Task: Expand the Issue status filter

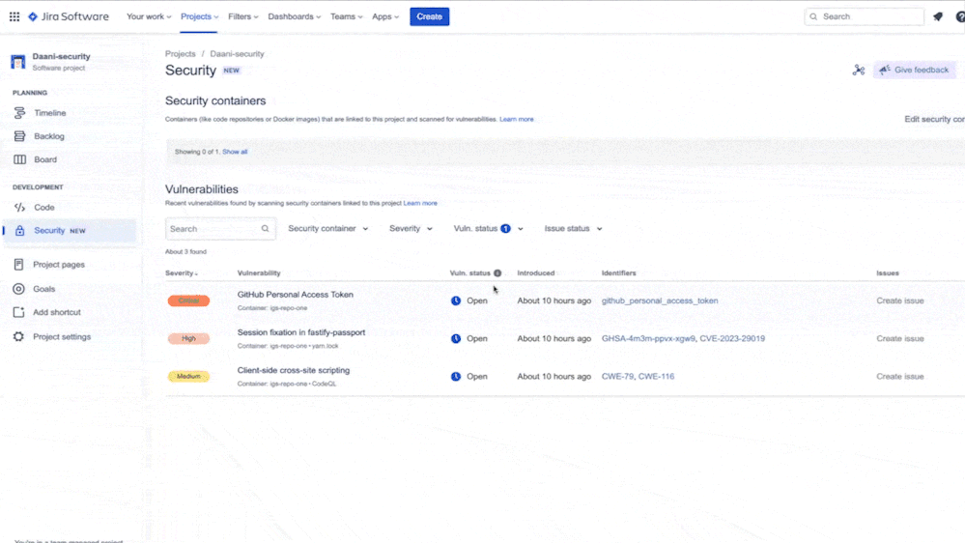Action: pos(573,228)
